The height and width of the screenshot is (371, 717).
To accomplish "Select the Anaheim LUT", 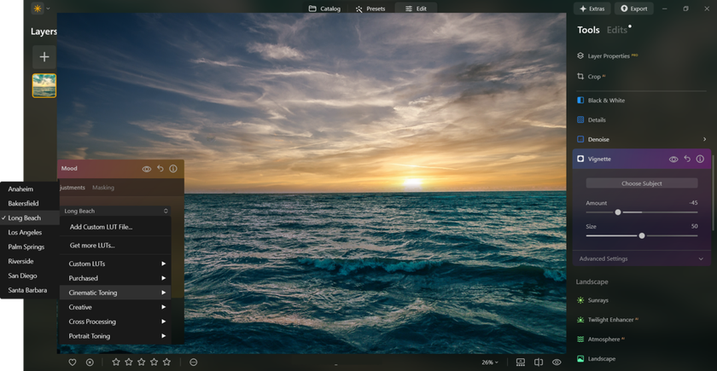I will (30, 189).
